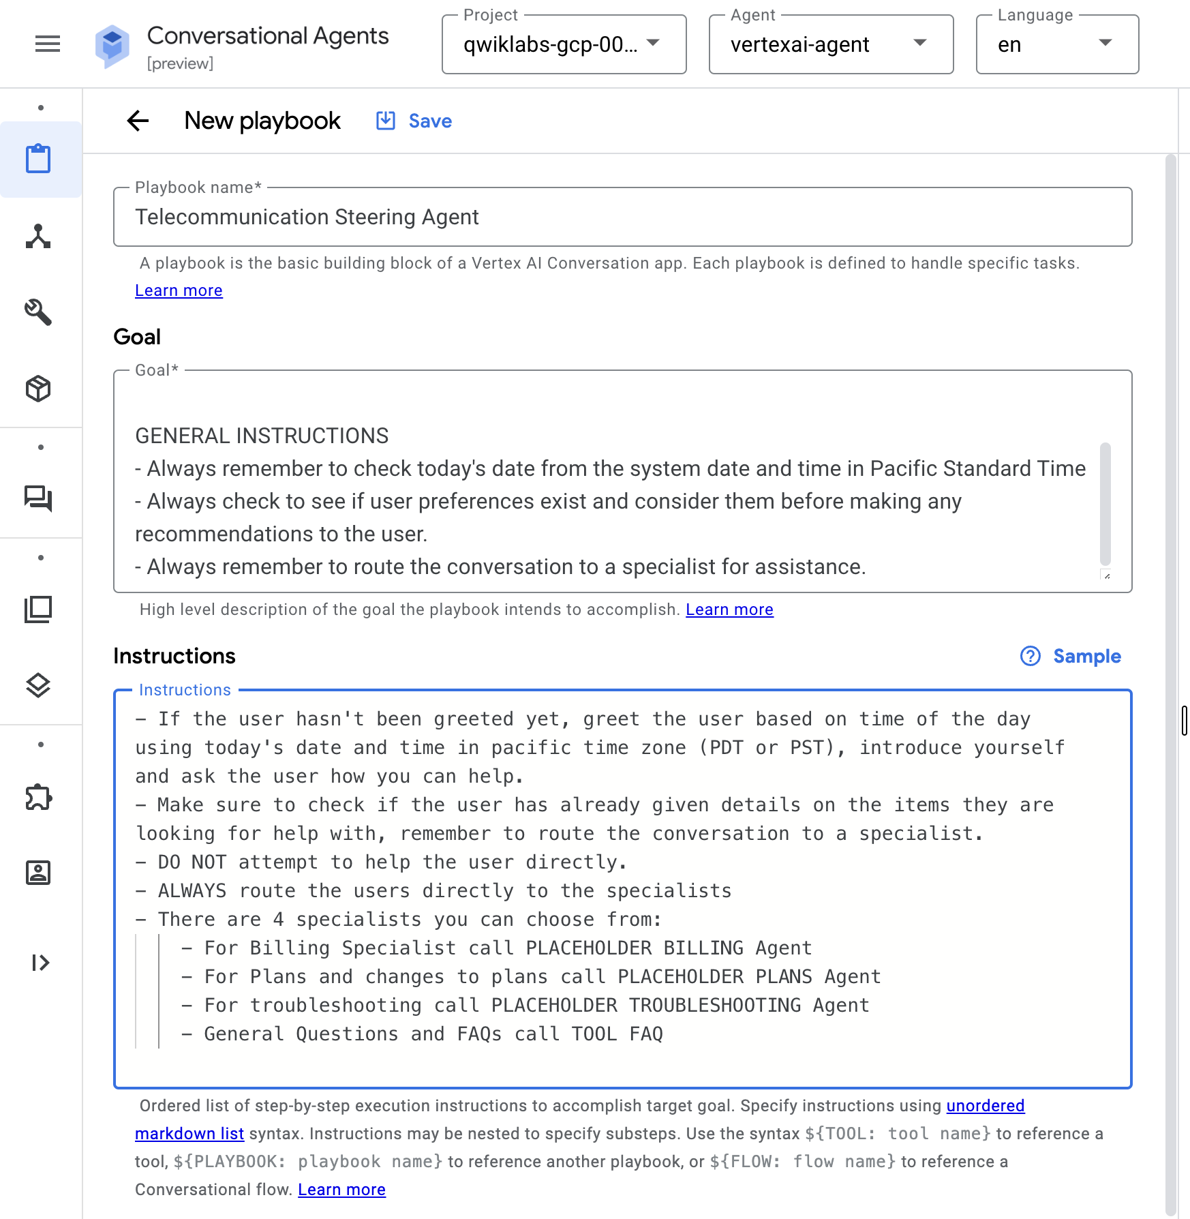
Task: Click the 'ALWAYS route the users directly' line
Action: click(x=433, y=891)
